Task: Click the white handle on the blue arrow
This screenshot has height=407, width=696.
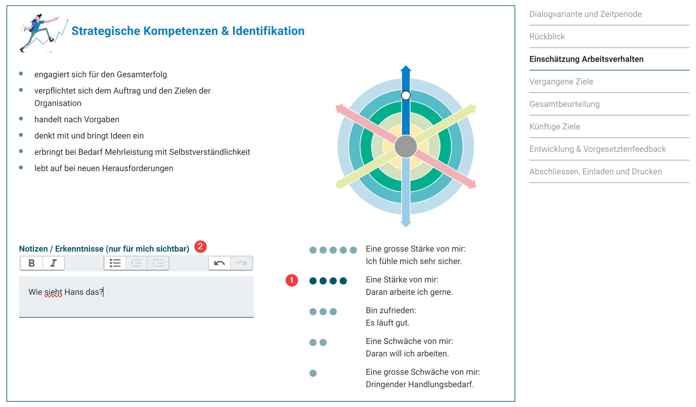Action: click(406, 95)
